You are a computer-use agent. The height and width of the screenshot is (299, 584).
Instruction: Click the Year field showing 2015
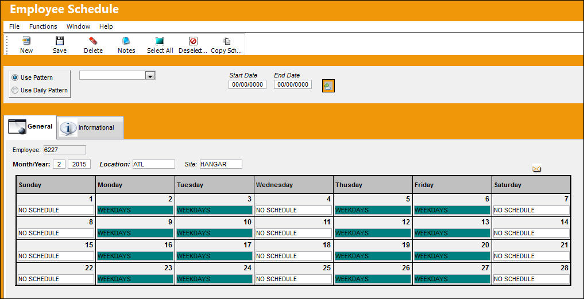79,164
